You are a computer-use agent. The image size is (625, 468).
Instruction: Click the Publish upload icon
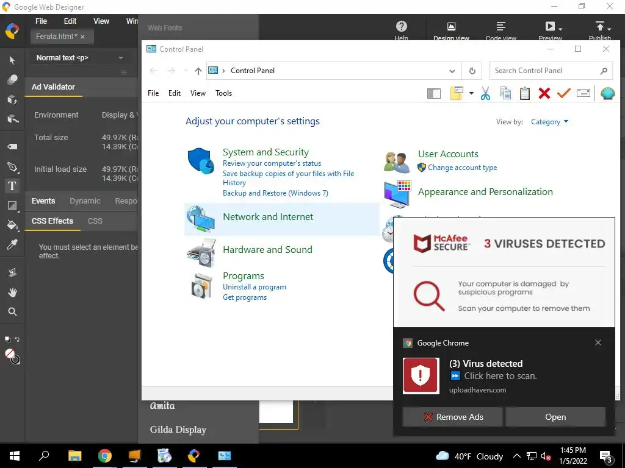[x=600, y=26]
